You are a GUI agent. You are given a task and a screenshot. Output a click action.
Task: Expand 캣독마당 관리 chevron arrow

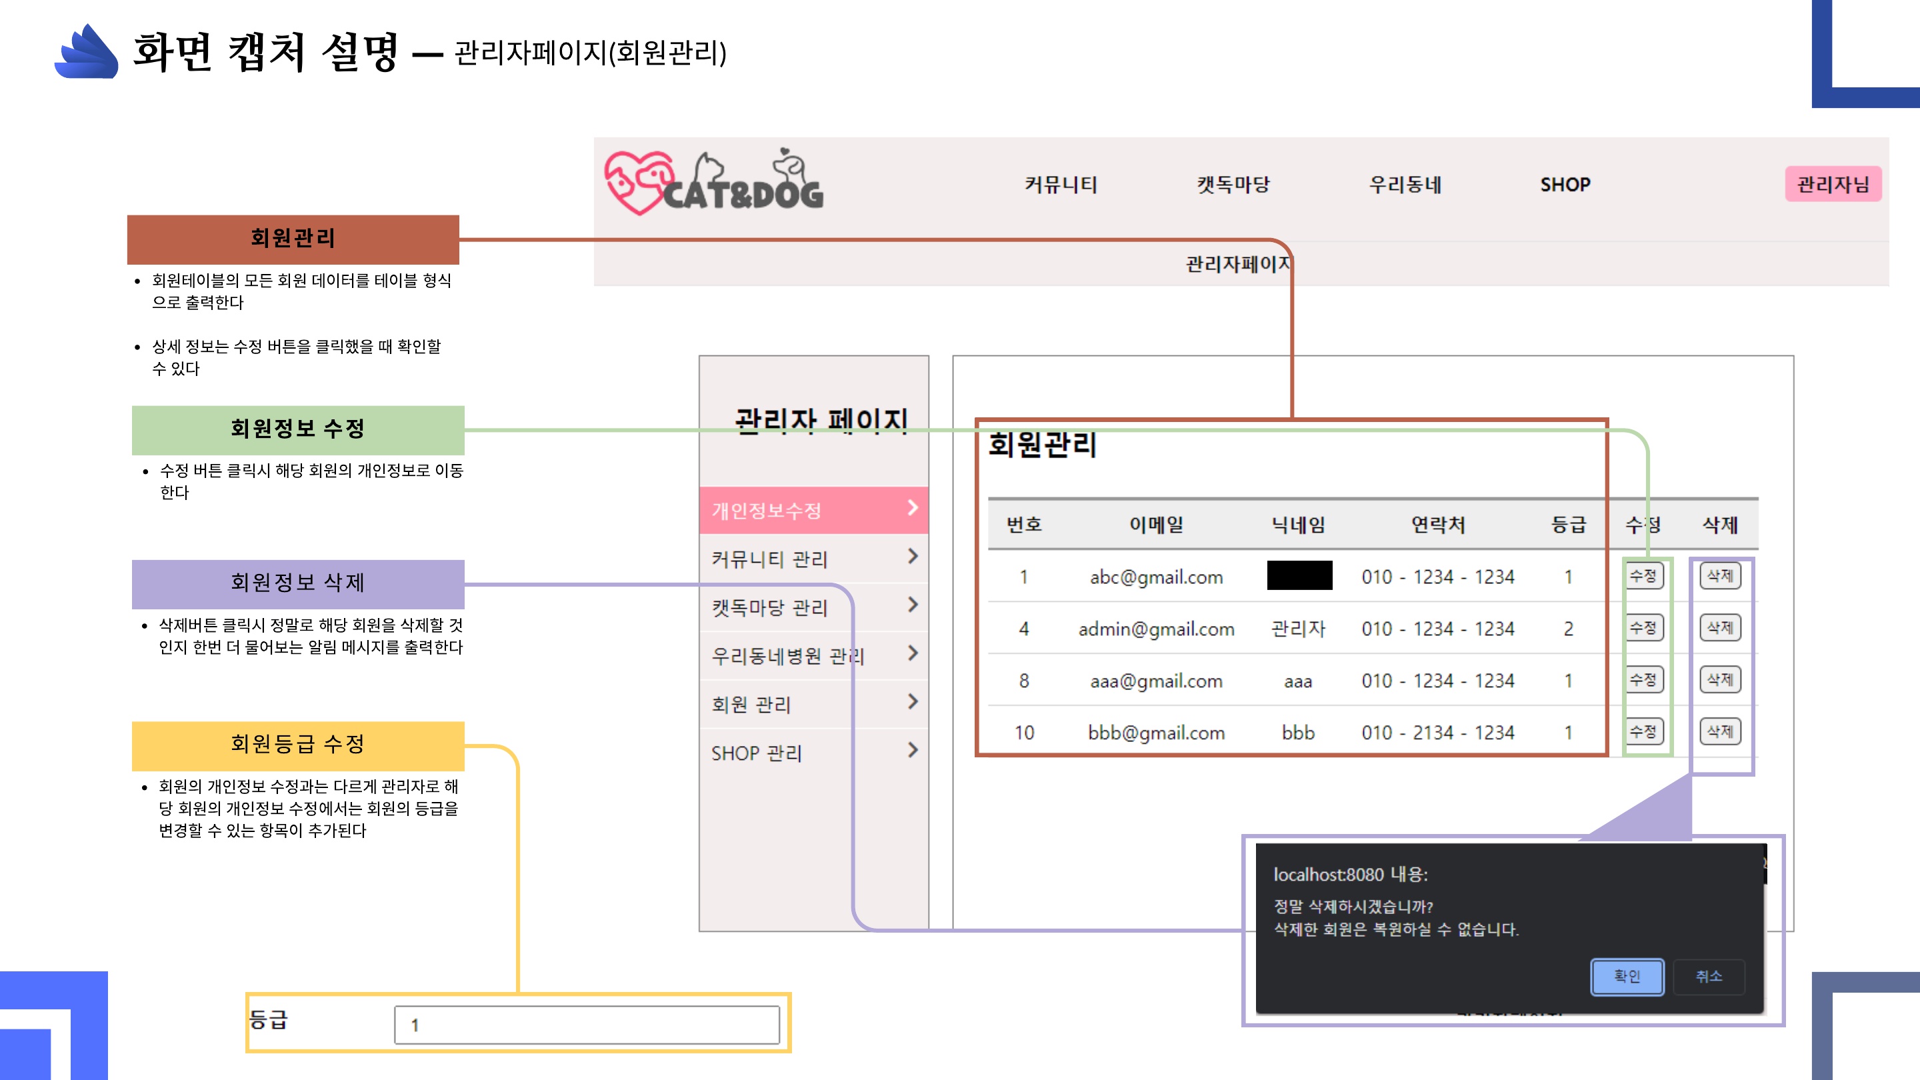pyautogui.click(x=912, y=605)
